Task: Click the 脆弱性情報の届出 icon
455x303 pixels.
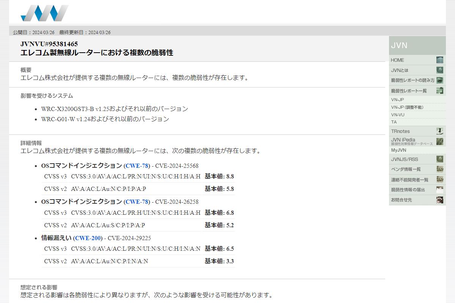Action: click(440, 190)
